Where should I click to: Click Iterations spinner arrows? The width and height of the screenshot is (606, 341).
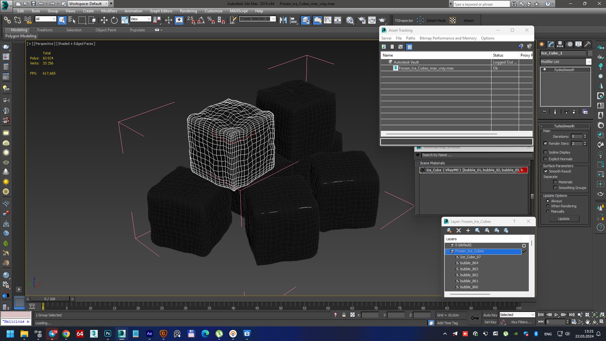(x=585, y=137)
